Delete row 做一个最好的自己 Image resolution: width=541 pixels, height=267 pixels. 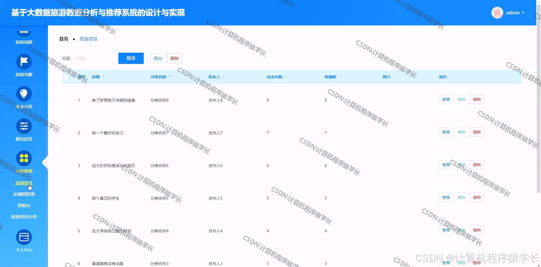(x=477, y=132)
